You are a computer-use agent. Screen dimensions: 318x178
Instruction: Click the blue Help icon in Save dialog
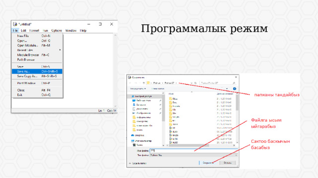click(235, 89)
